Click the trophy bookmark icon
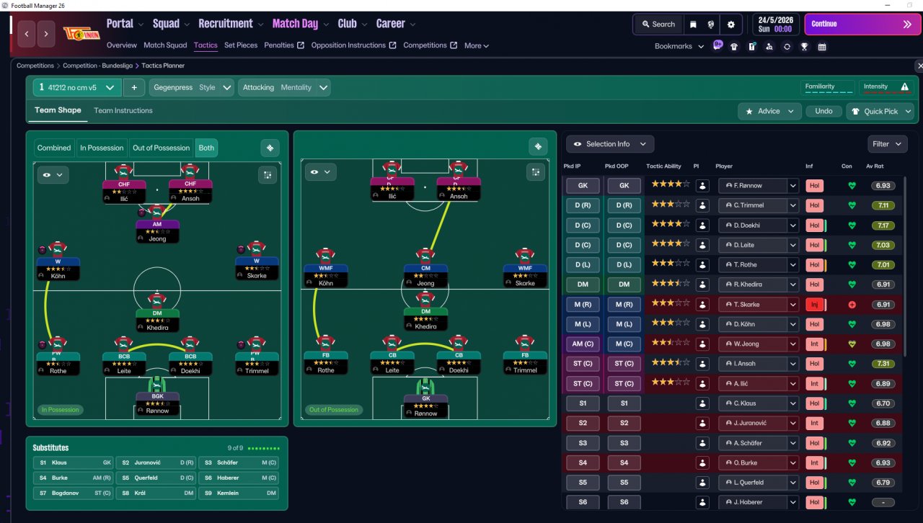Image resolution: width=923 pixels, height=523 pixels. [804, 47]
